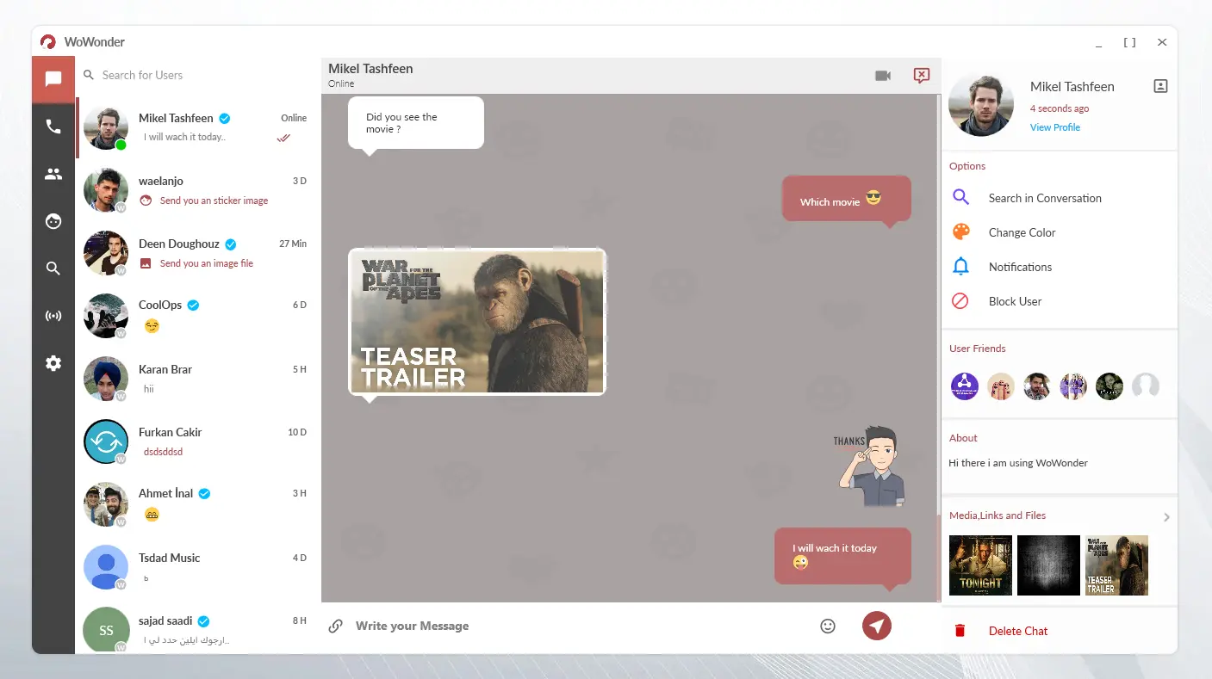Click the WoWonder logo in title bar
Viewport: 1212px width, 679px height.
pyautogui.click(x=48, y=42)
